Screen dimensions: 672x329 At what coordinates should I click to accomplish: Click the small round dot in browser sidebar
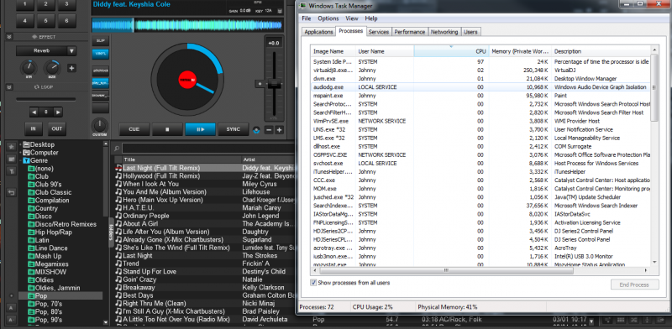click(11, 295)
